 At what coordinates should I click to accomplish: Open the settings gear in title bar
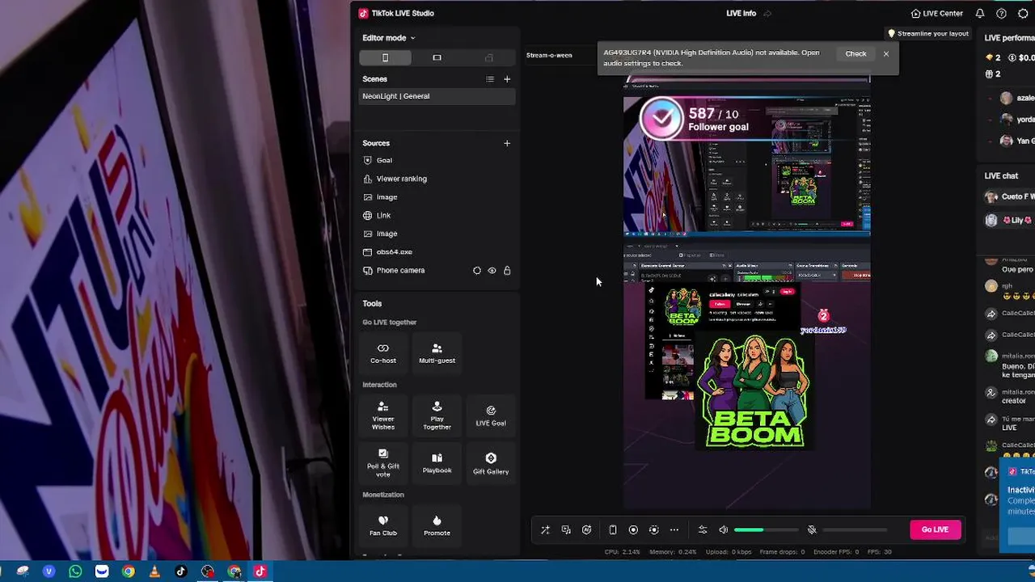coord(1023,13)
